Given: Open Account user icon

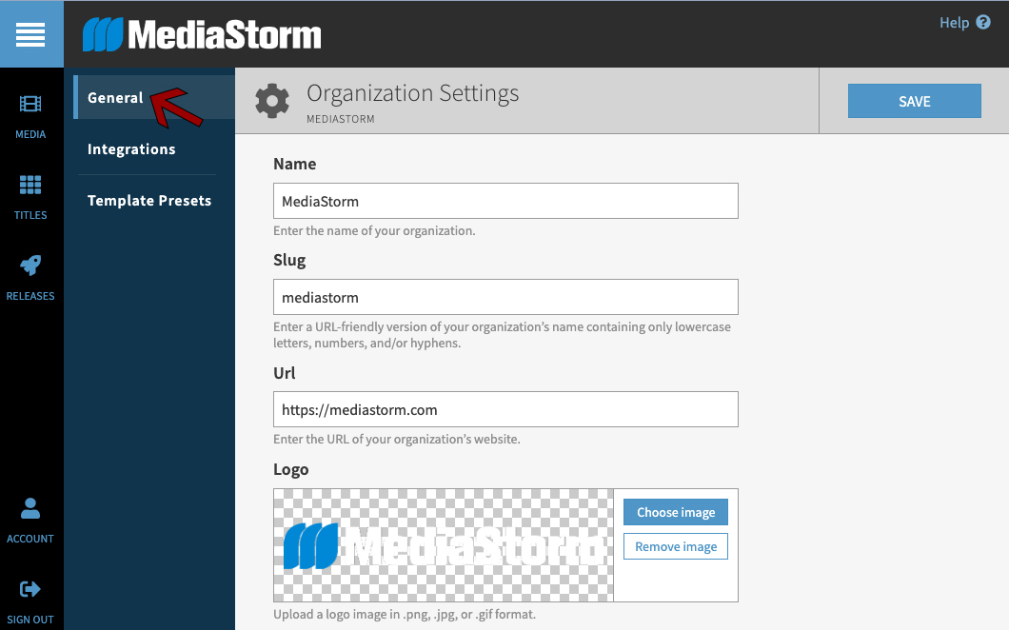Looking at the screenshot, I should [30, 509].
